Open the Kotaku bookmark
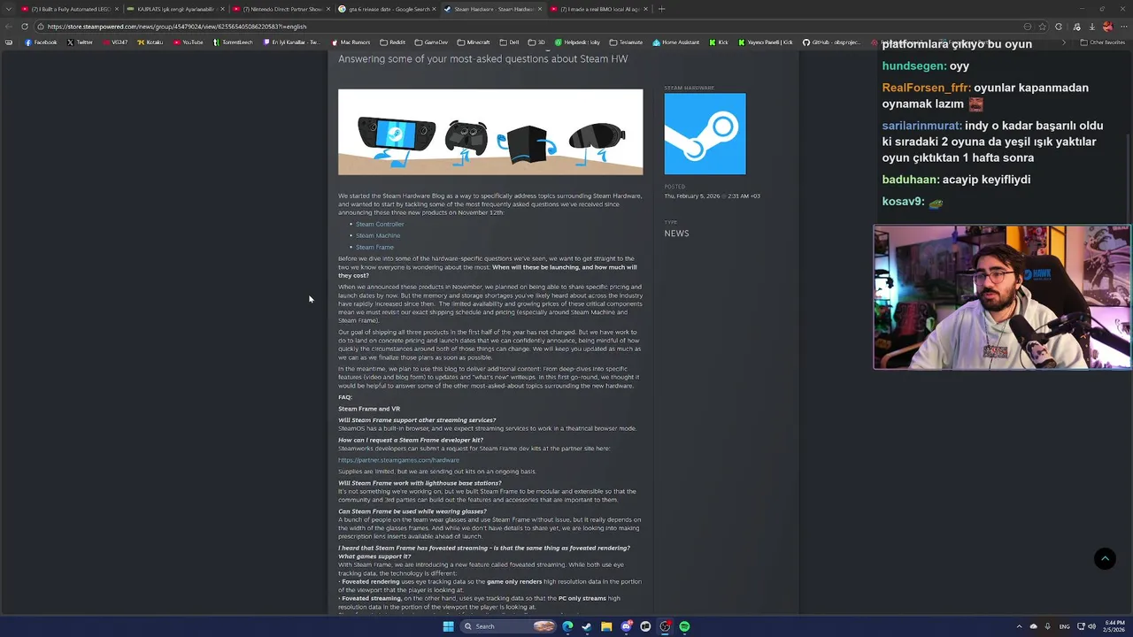 (x=151, y=42)
